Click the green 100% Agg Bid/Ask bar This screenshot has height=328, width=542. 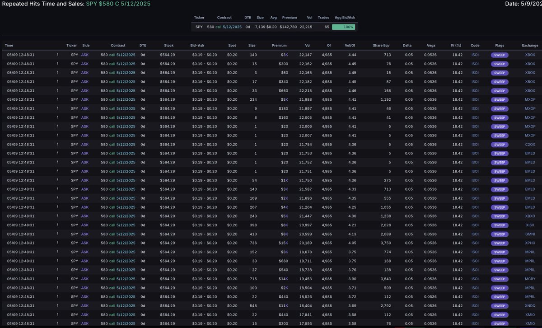click(343, 27)
